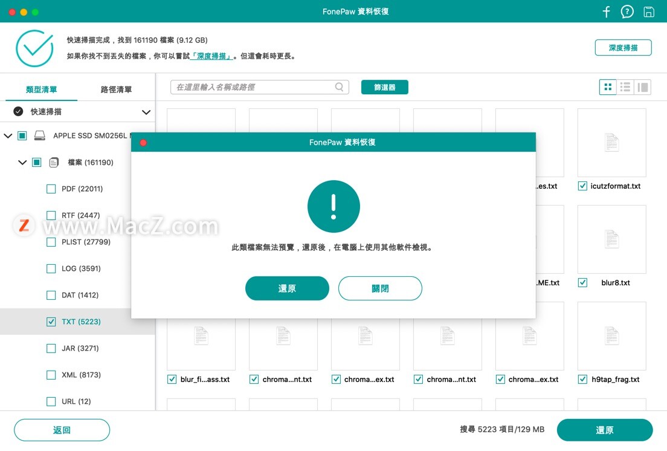Screen dimensions: 667x451
Task: Focus the name or path search field
Action: click(259, 87)
